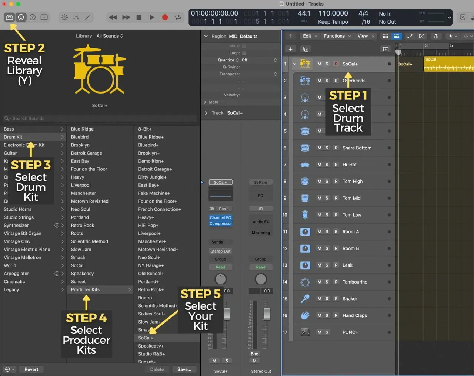Solo the Snare Bottom track
This screenshot has height=376, width=474.
(x=327, y=148)
